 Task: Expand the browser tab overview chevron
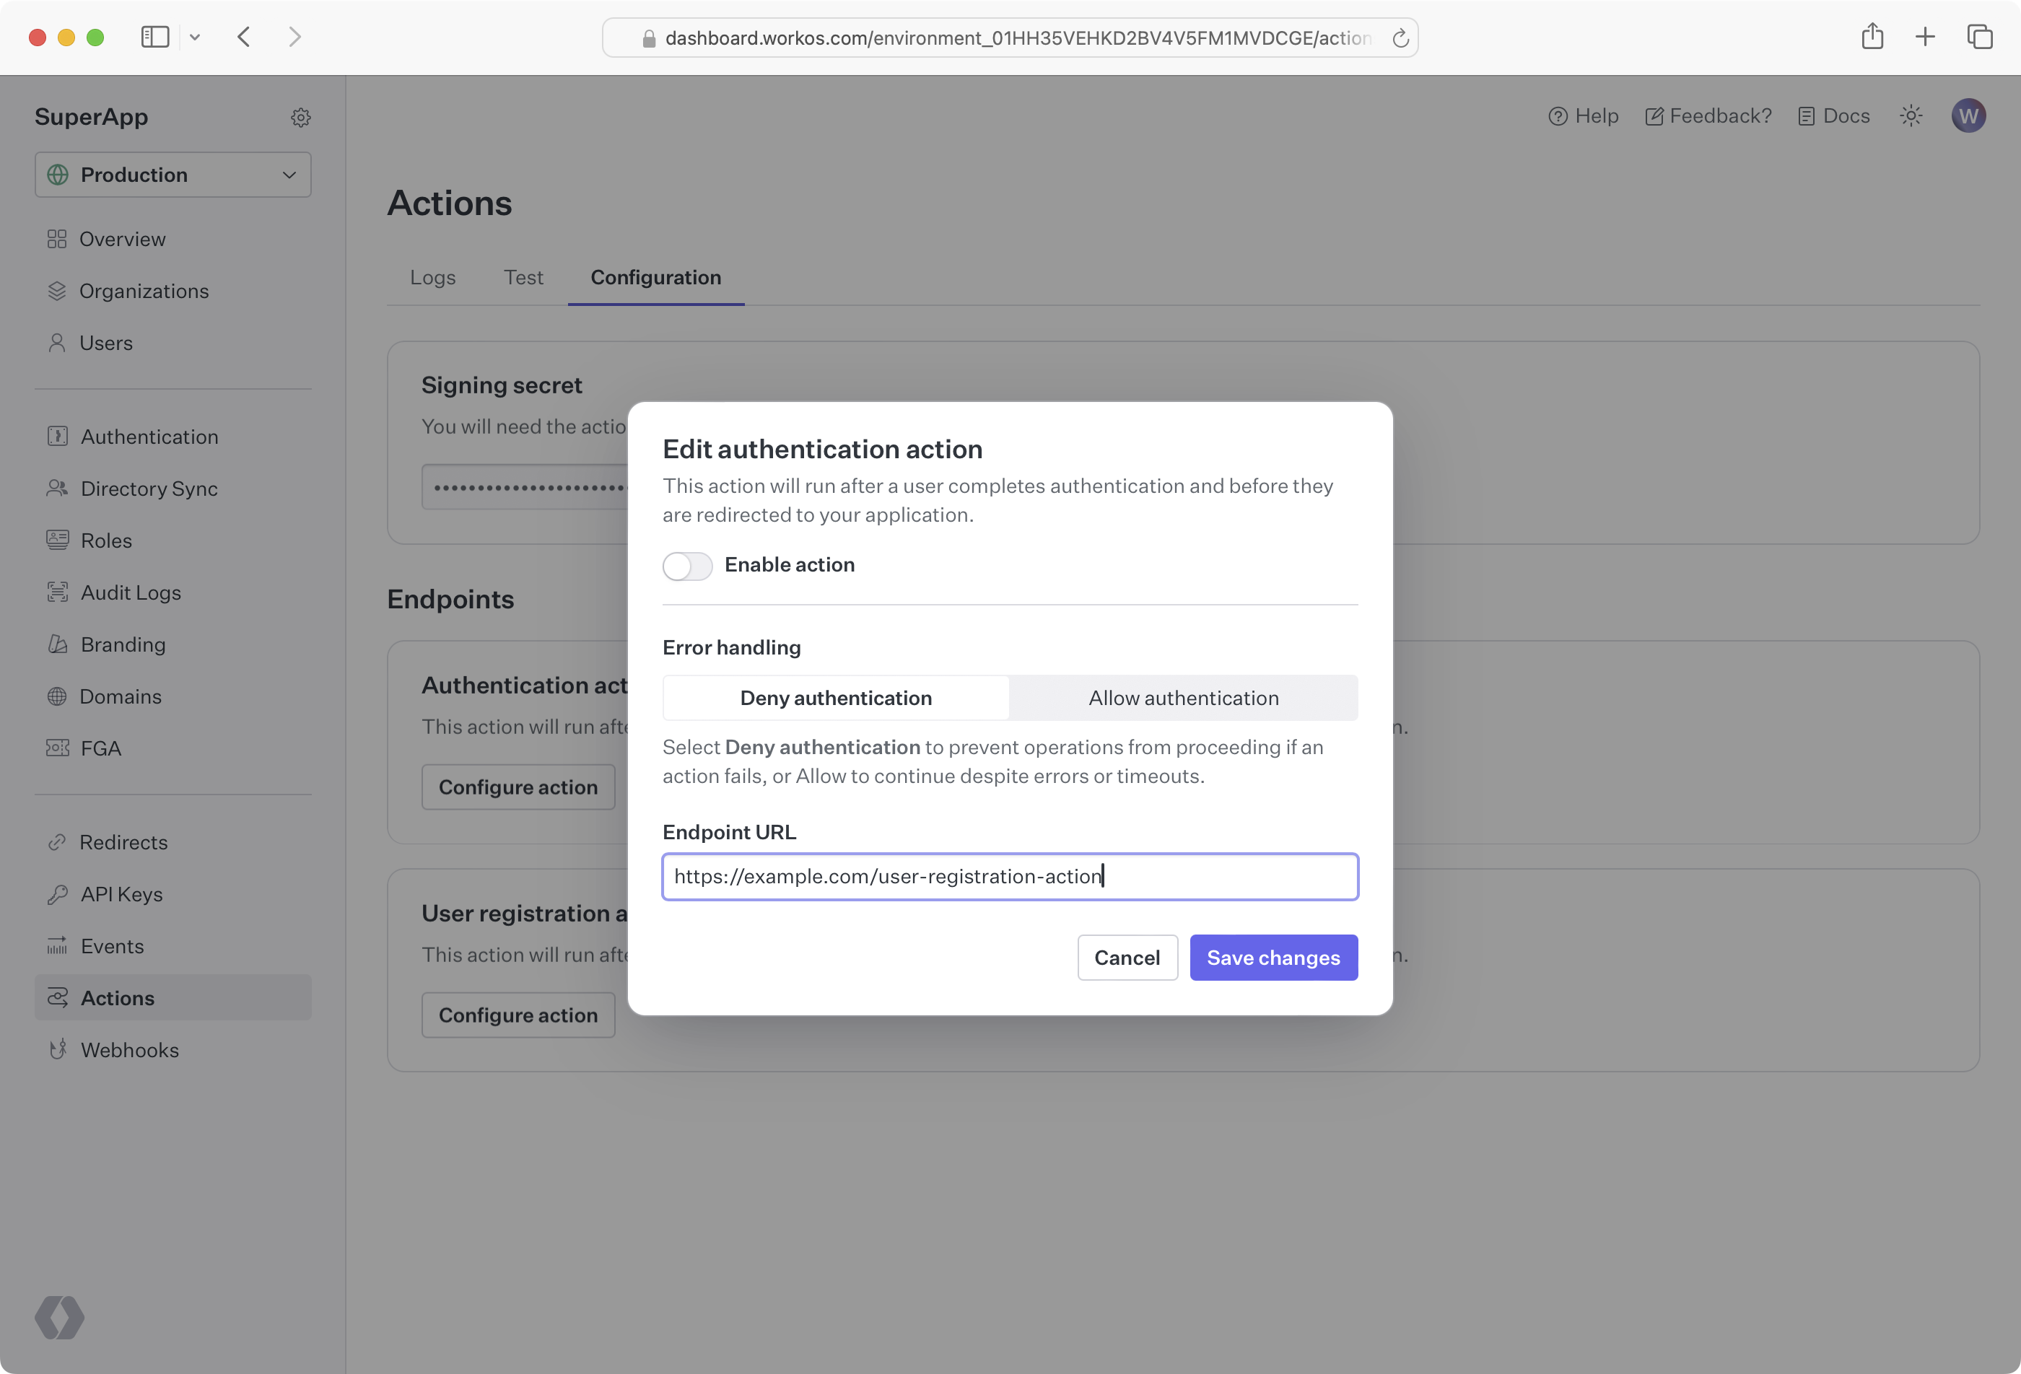[x=195, y=37]
